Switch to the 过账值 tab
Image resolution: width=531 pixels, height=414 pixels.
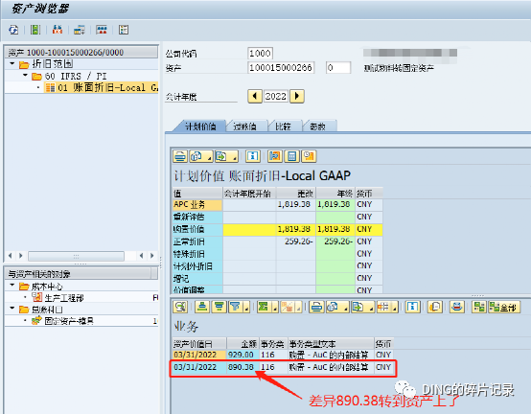point(245,126)
